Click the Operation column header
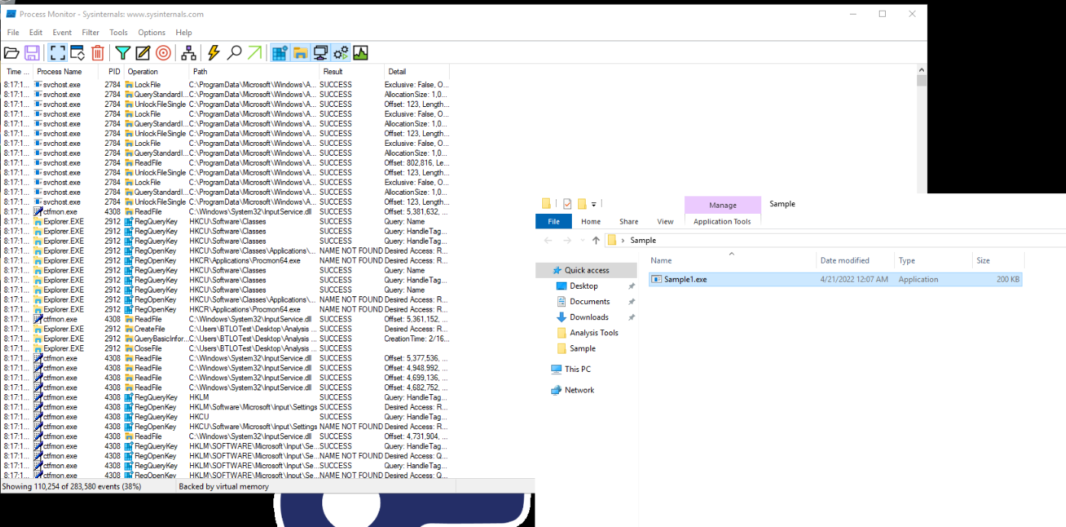 (157, 72)
